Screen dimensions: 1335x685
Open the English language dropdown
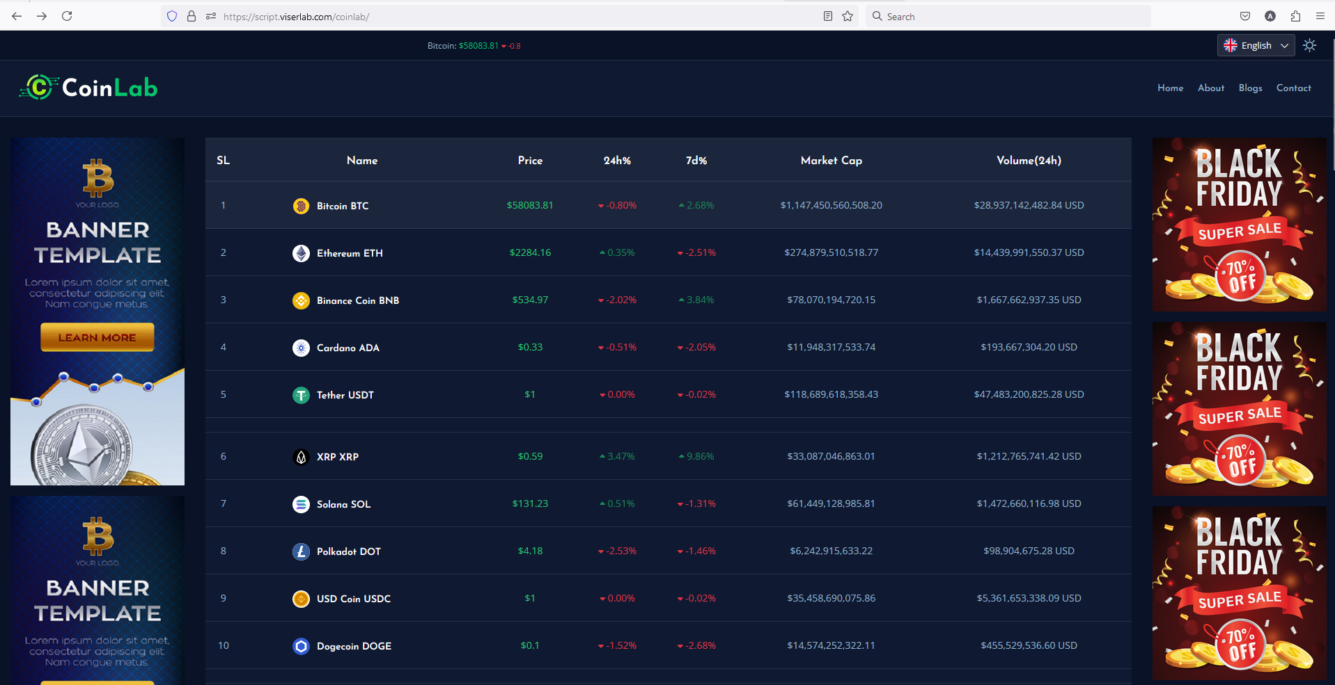point(1256,45)
